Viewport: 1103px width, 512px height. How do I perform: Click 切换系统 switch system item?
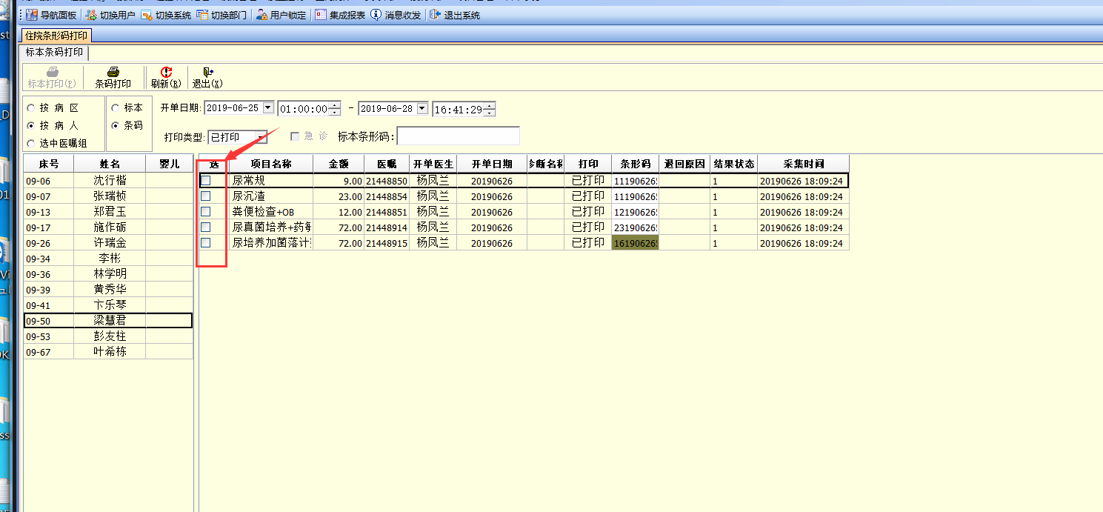tap(166, 15)
